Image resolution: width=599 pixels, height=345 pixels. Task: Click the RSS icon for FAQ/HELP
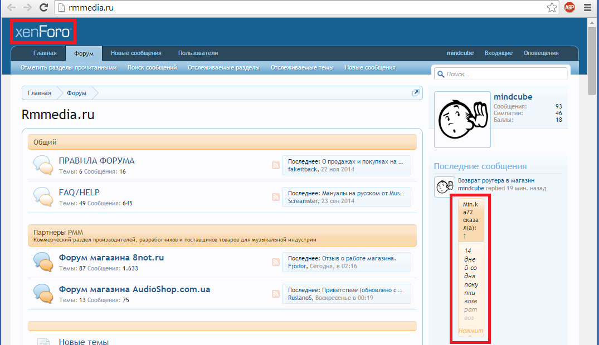tap(276, 197)
